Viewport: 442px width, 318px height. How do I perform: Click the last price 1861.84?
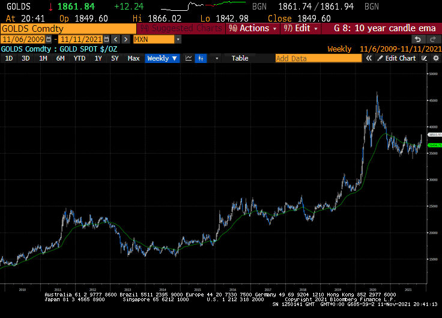[x=76, y=7]
